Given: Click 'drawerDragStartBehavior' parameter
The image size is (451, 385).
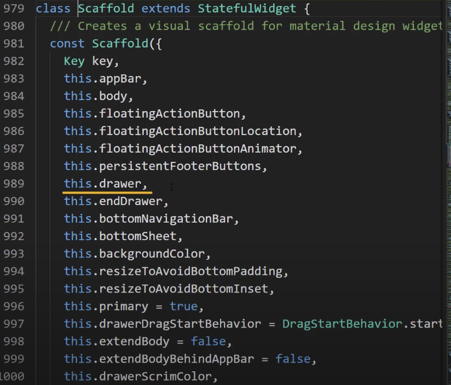Looking at the screenshot, I should click(180, 324).
